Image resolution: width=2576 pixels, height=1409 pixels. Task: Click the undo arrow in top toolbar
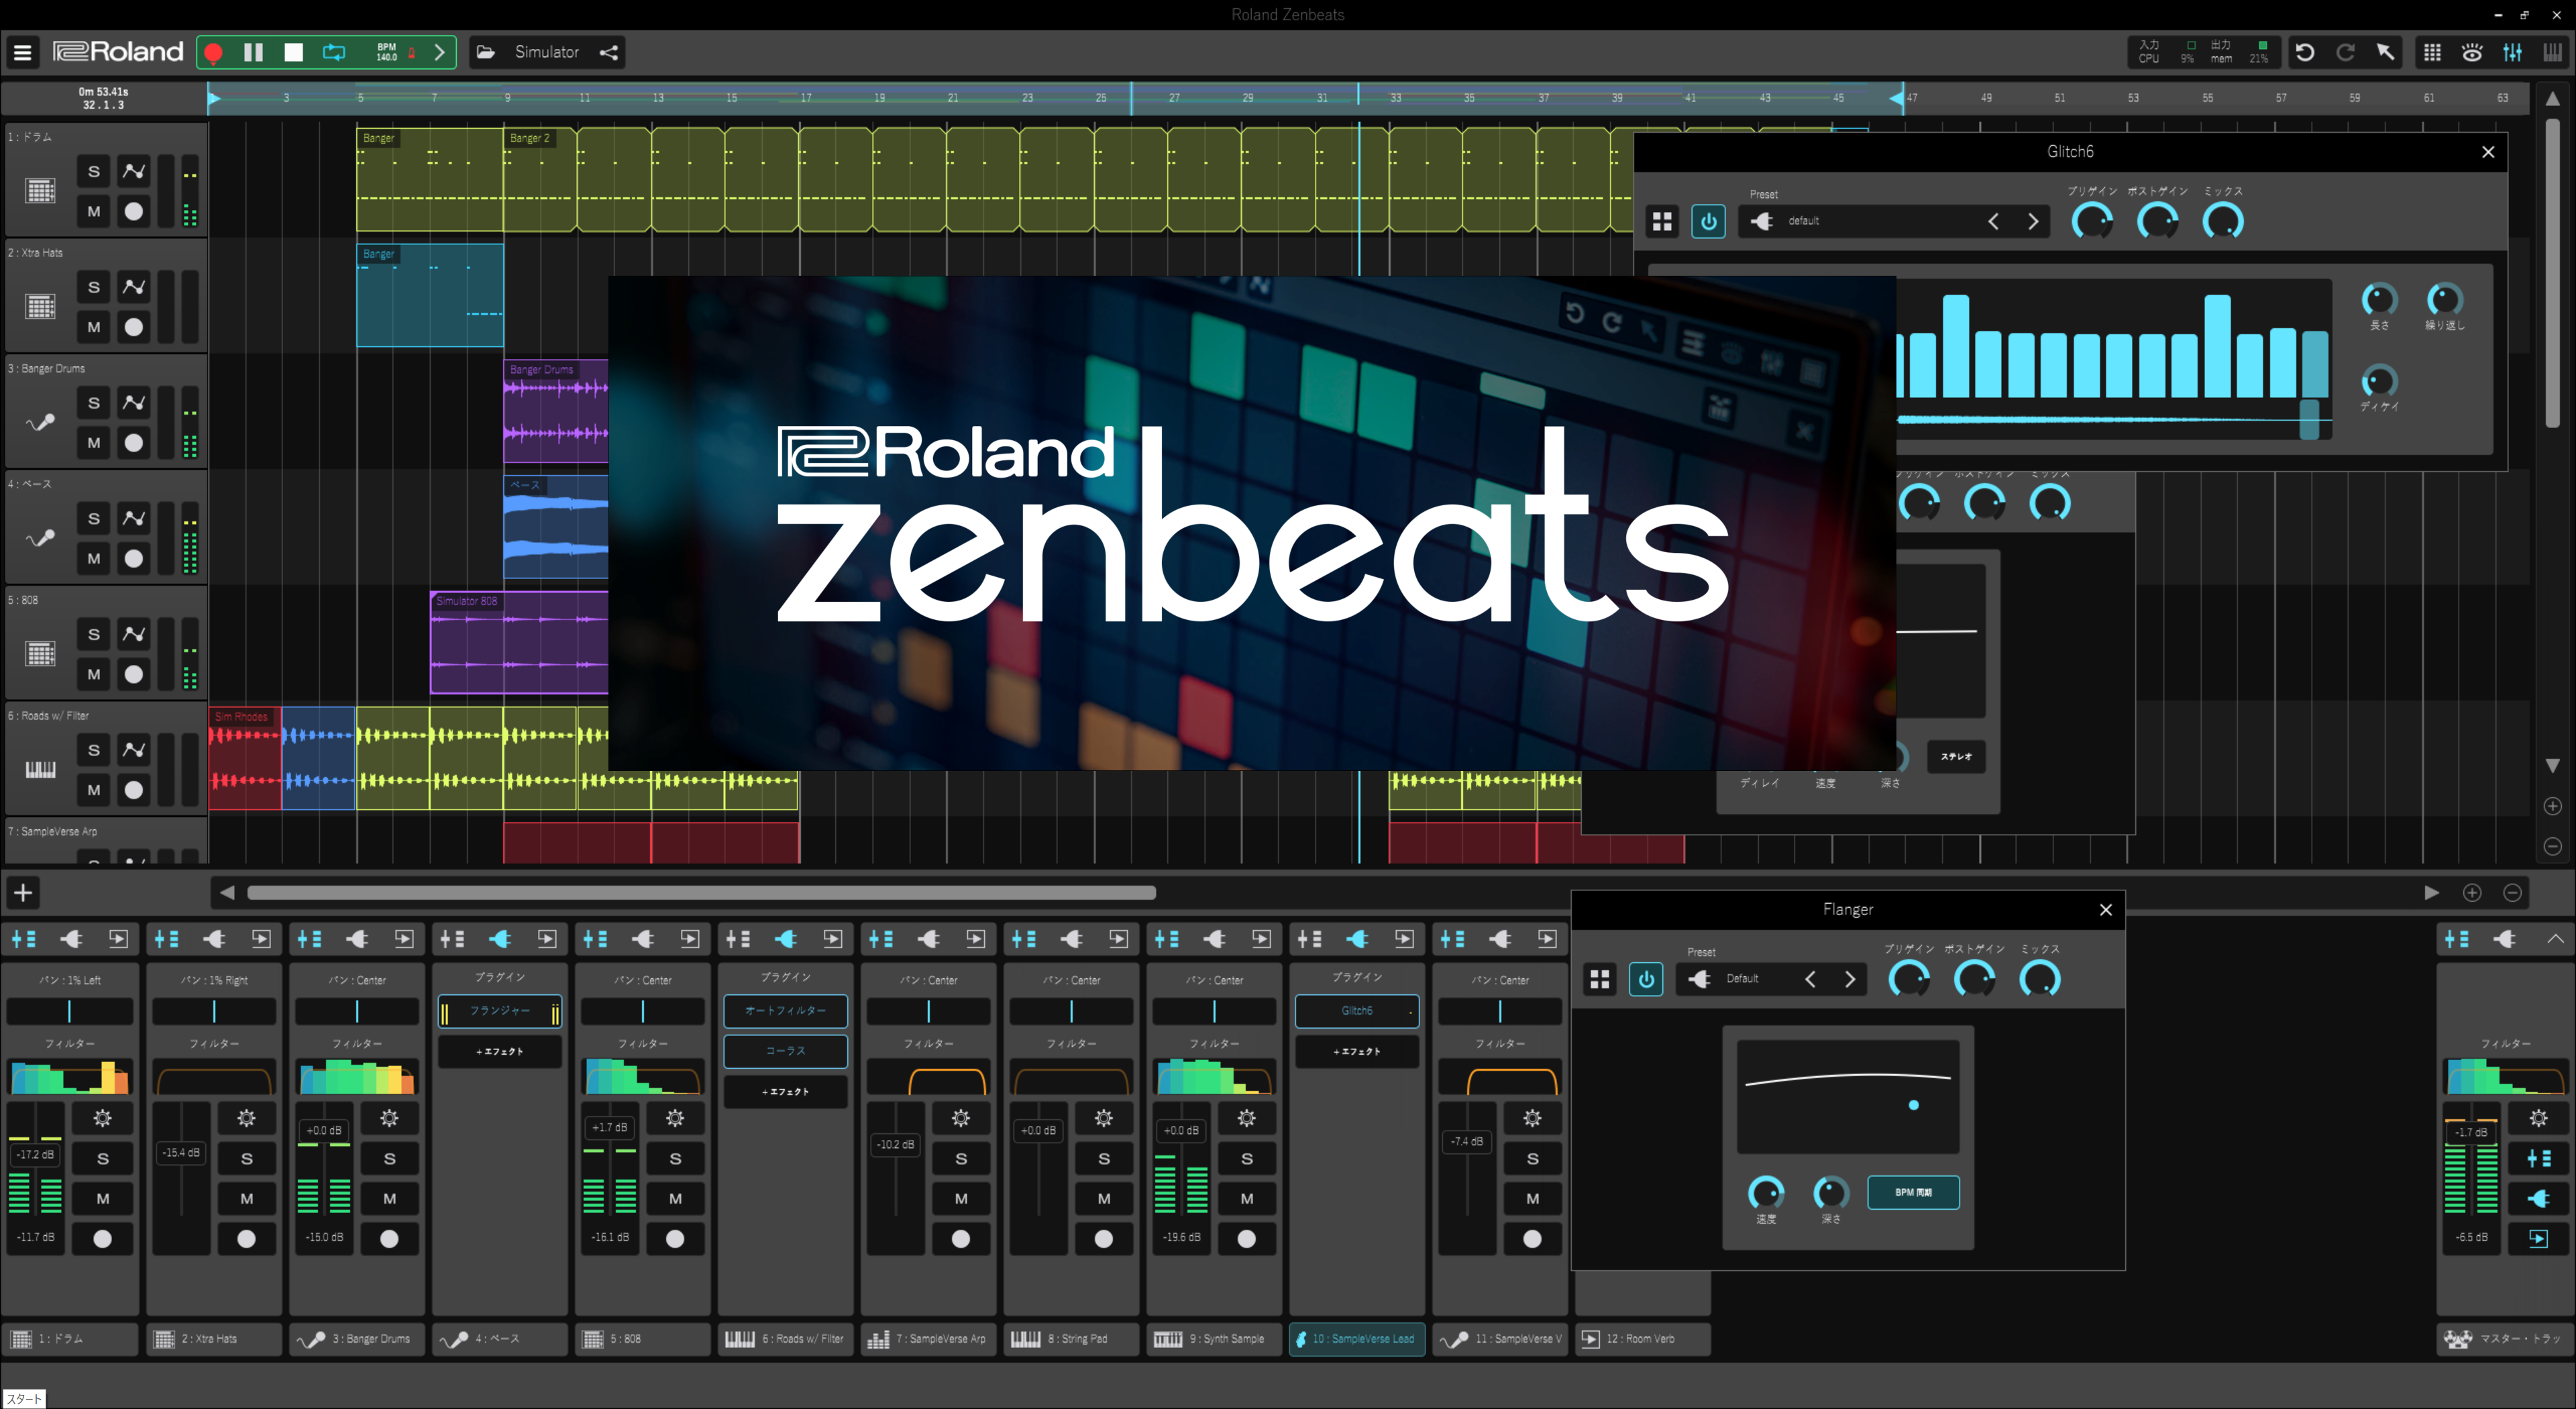tap(2305, 52)
